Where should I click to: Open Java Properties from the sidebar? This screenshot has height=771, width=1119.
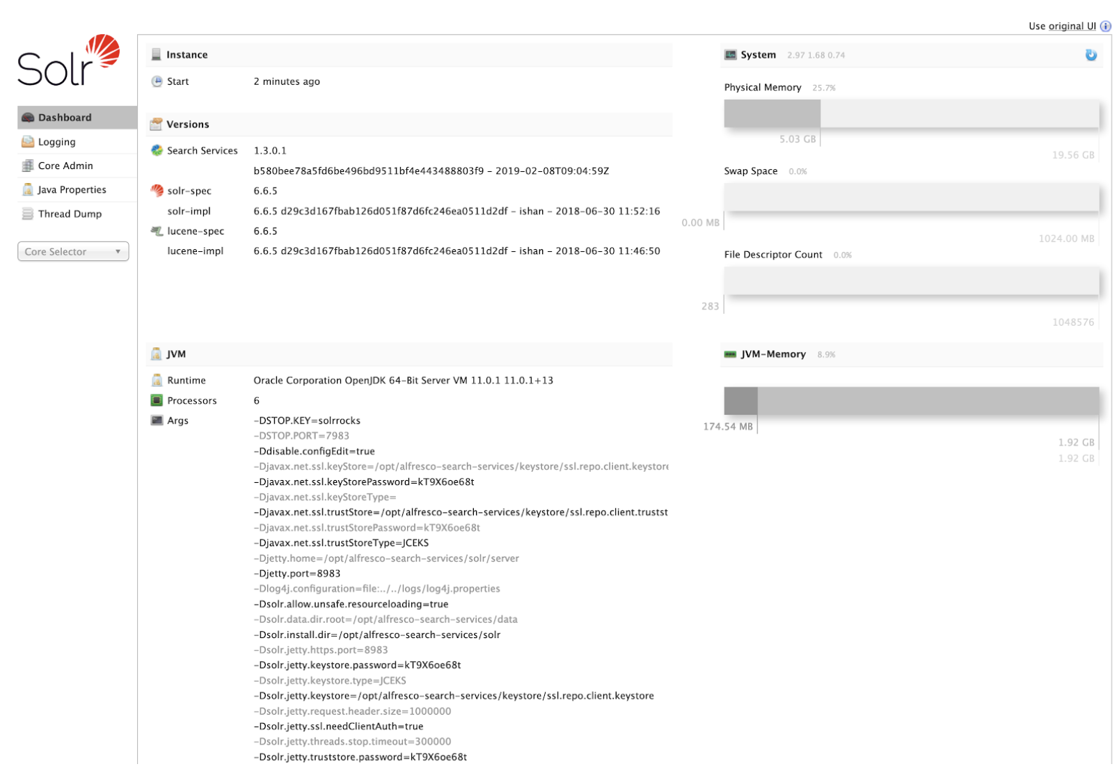click(72, 190)
